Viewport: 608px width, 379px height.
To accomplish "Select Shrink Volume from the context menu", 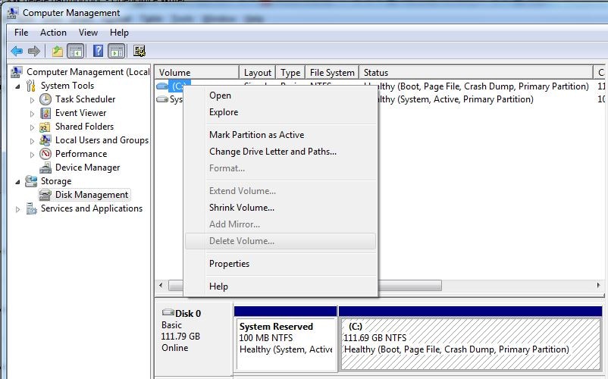I will [280, 208].
